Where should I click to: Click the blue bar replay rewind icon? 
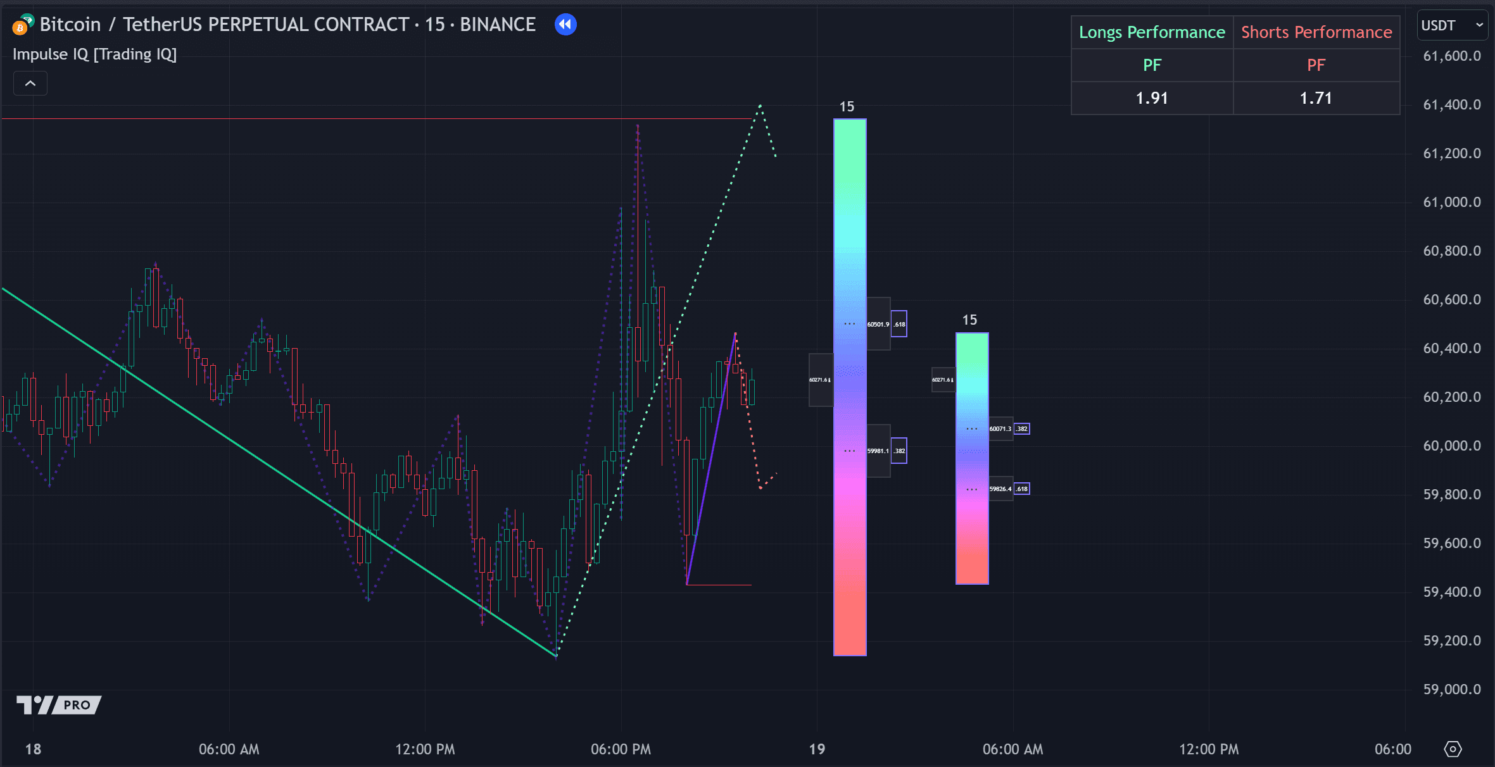pos(565,25)
